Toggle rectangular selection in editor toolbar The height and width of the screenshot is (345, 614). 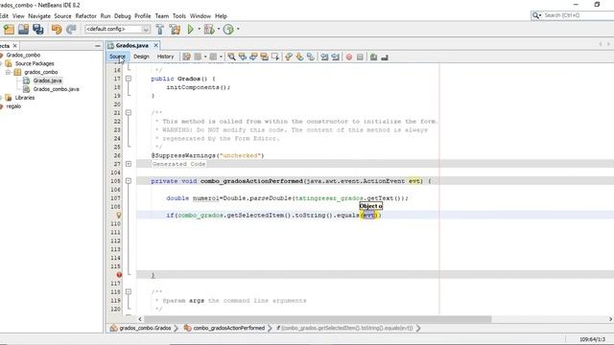(275, 57)
